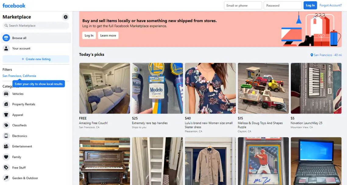Open the Entertainment category icon

pyautogui.click(x=6, y=146)
